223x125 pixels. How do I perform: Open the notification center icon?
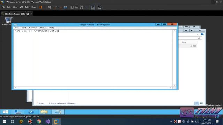(217, 122)
